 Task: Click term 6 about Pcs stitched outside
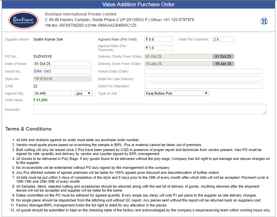pos(118,172)
